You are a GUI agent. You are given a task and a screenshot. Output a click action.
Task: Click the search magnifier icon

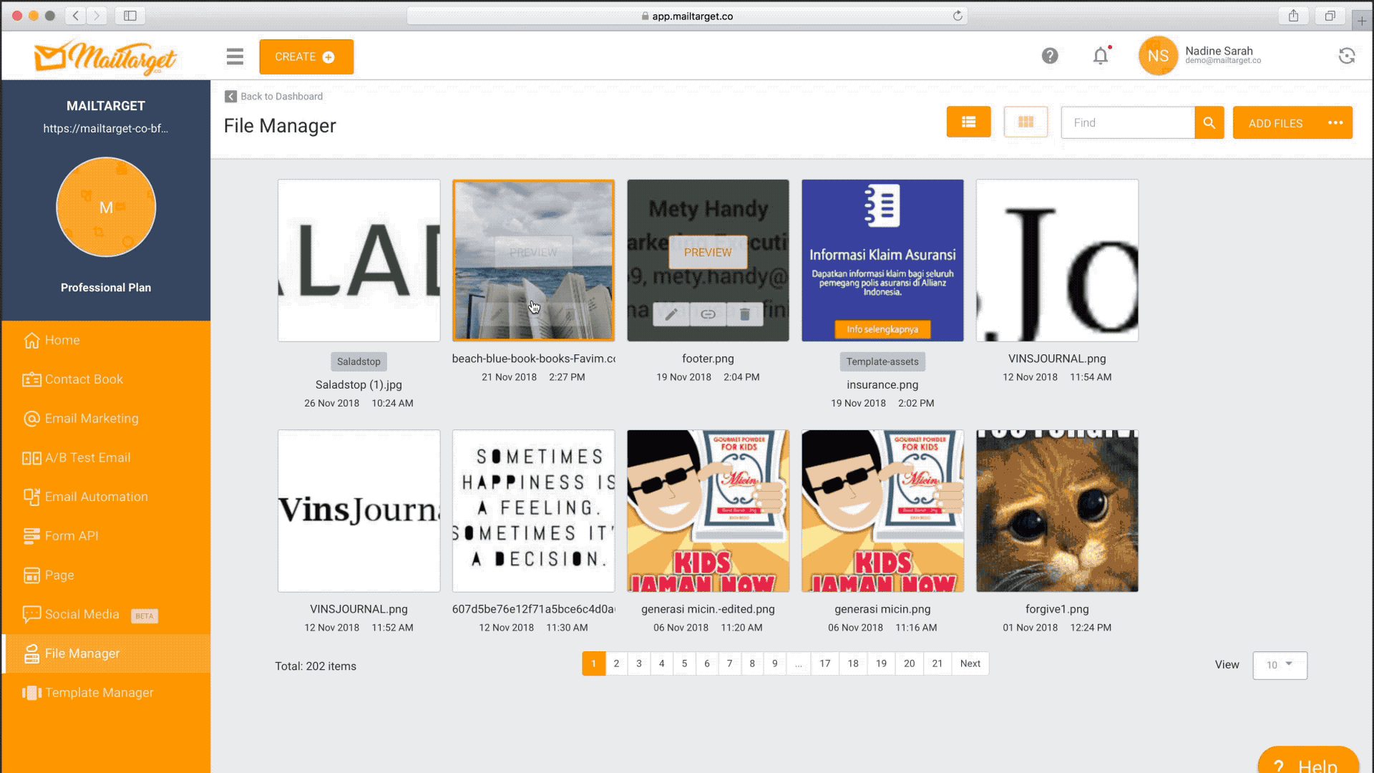click(x=1209, y=123)
